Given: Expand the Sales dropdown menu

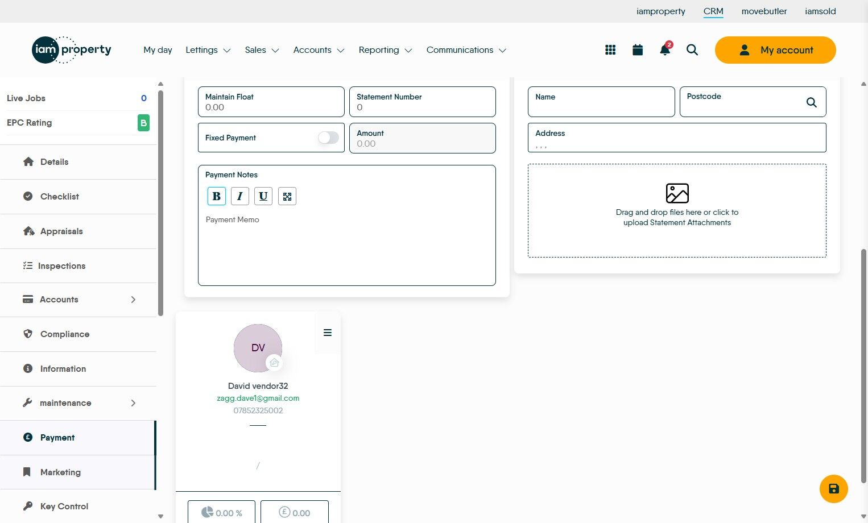Looking at the screenshot, I should click(x=262, y=50).
